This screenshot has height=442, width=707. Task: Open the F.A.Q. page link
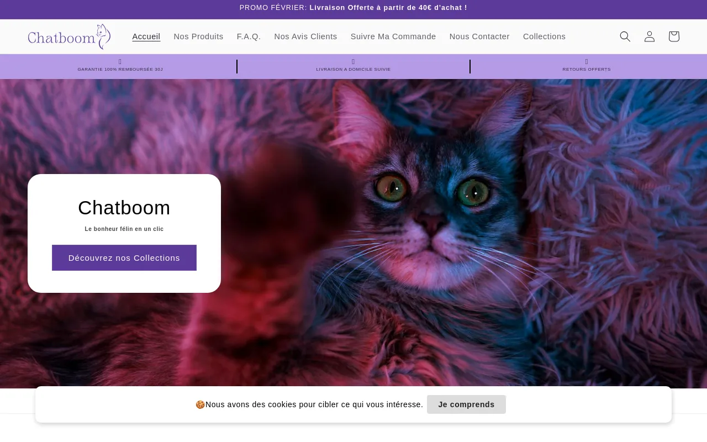[x=249, y=36]
